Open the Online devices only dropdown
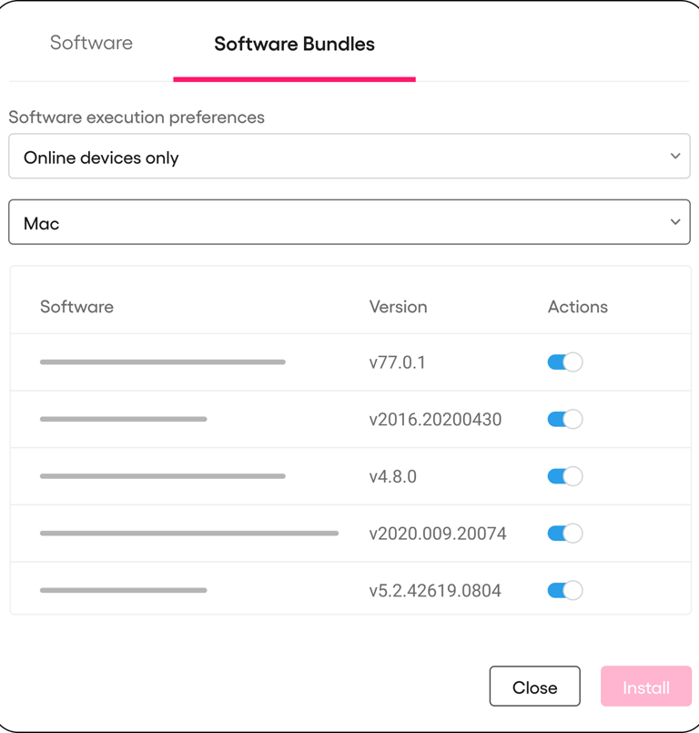The image size is (699, 733). [x=349, y=158]
